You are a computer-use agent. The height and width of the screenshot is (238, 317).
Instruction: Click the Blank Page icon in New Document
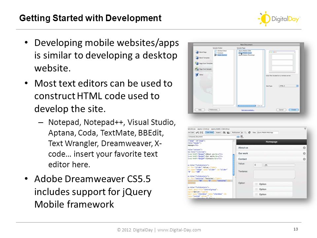click(x=197, y=52)
